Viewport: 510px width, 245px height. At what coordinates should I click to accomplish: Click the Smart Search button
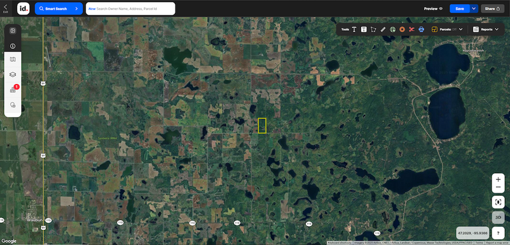click(59, 9)
